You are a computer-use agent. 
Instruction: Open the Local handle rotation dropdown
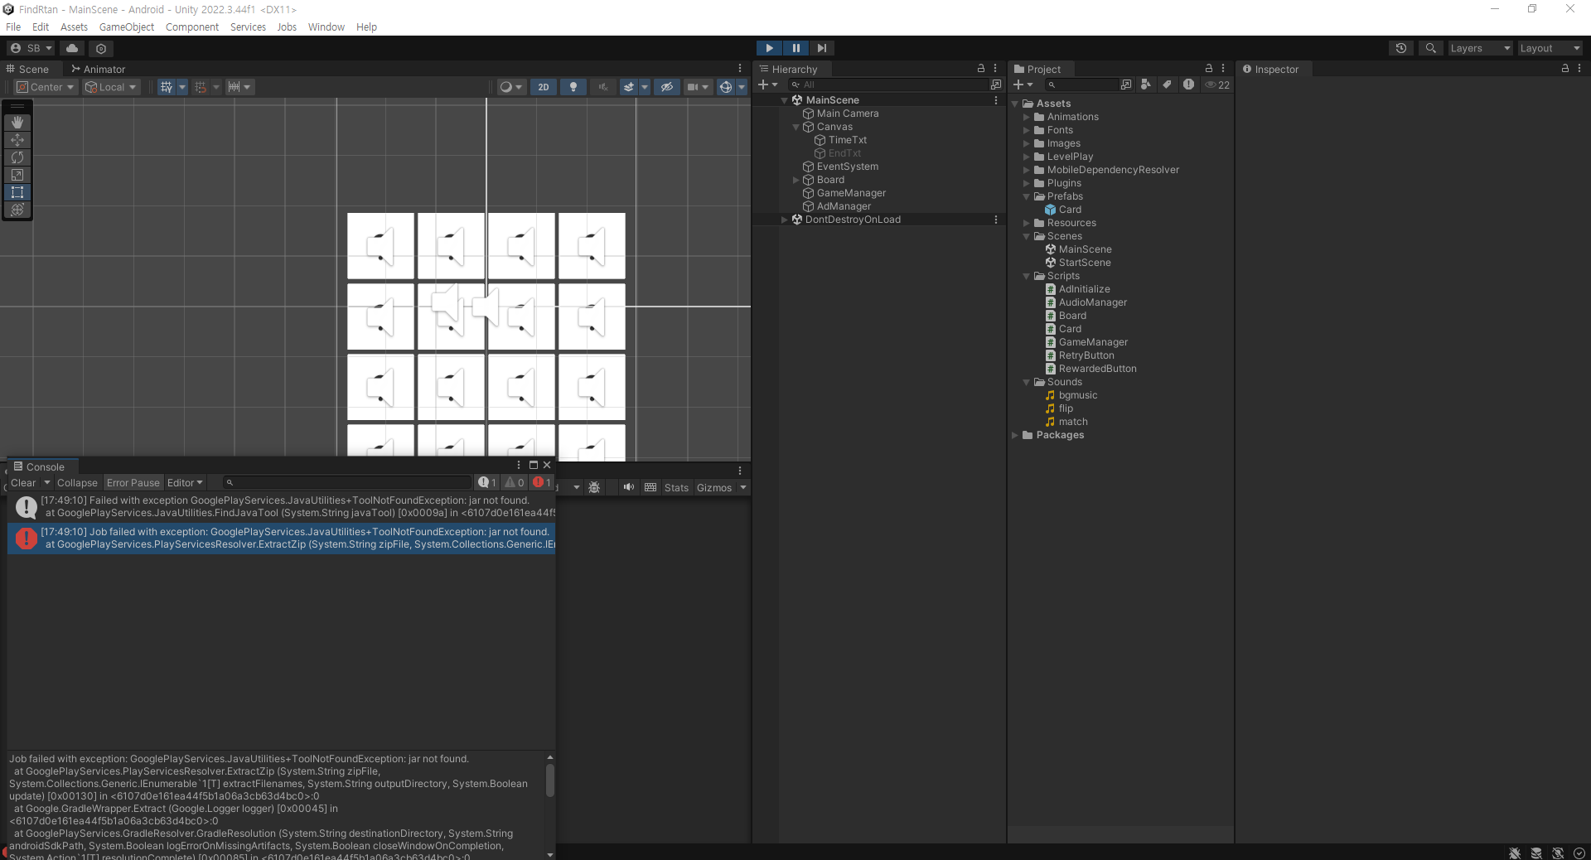click(x=110, y=87)
